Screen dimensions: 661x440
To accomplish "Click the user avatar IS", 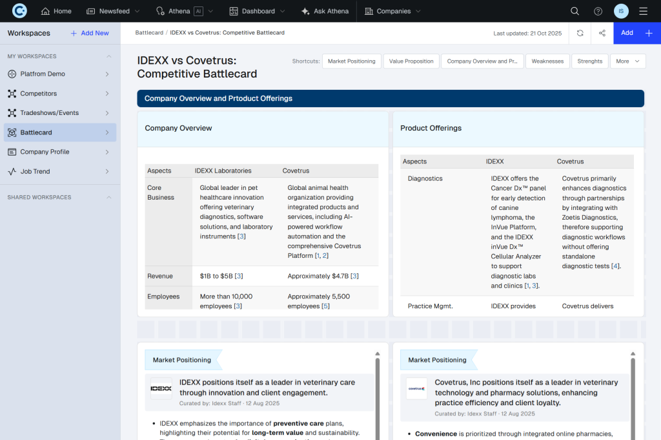I will (620, 11).
